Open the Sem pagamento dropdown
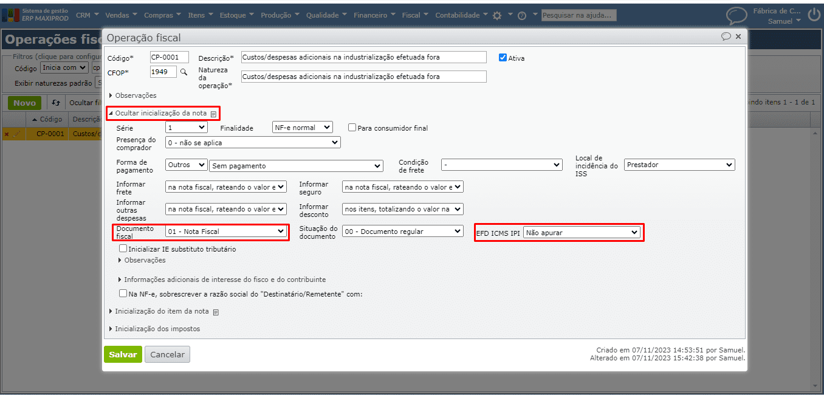 point(296,165)
